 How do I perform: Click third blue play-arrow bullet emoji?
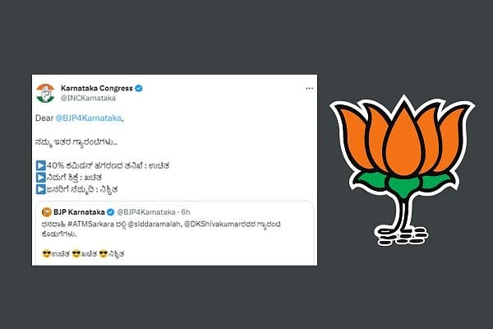41,189
